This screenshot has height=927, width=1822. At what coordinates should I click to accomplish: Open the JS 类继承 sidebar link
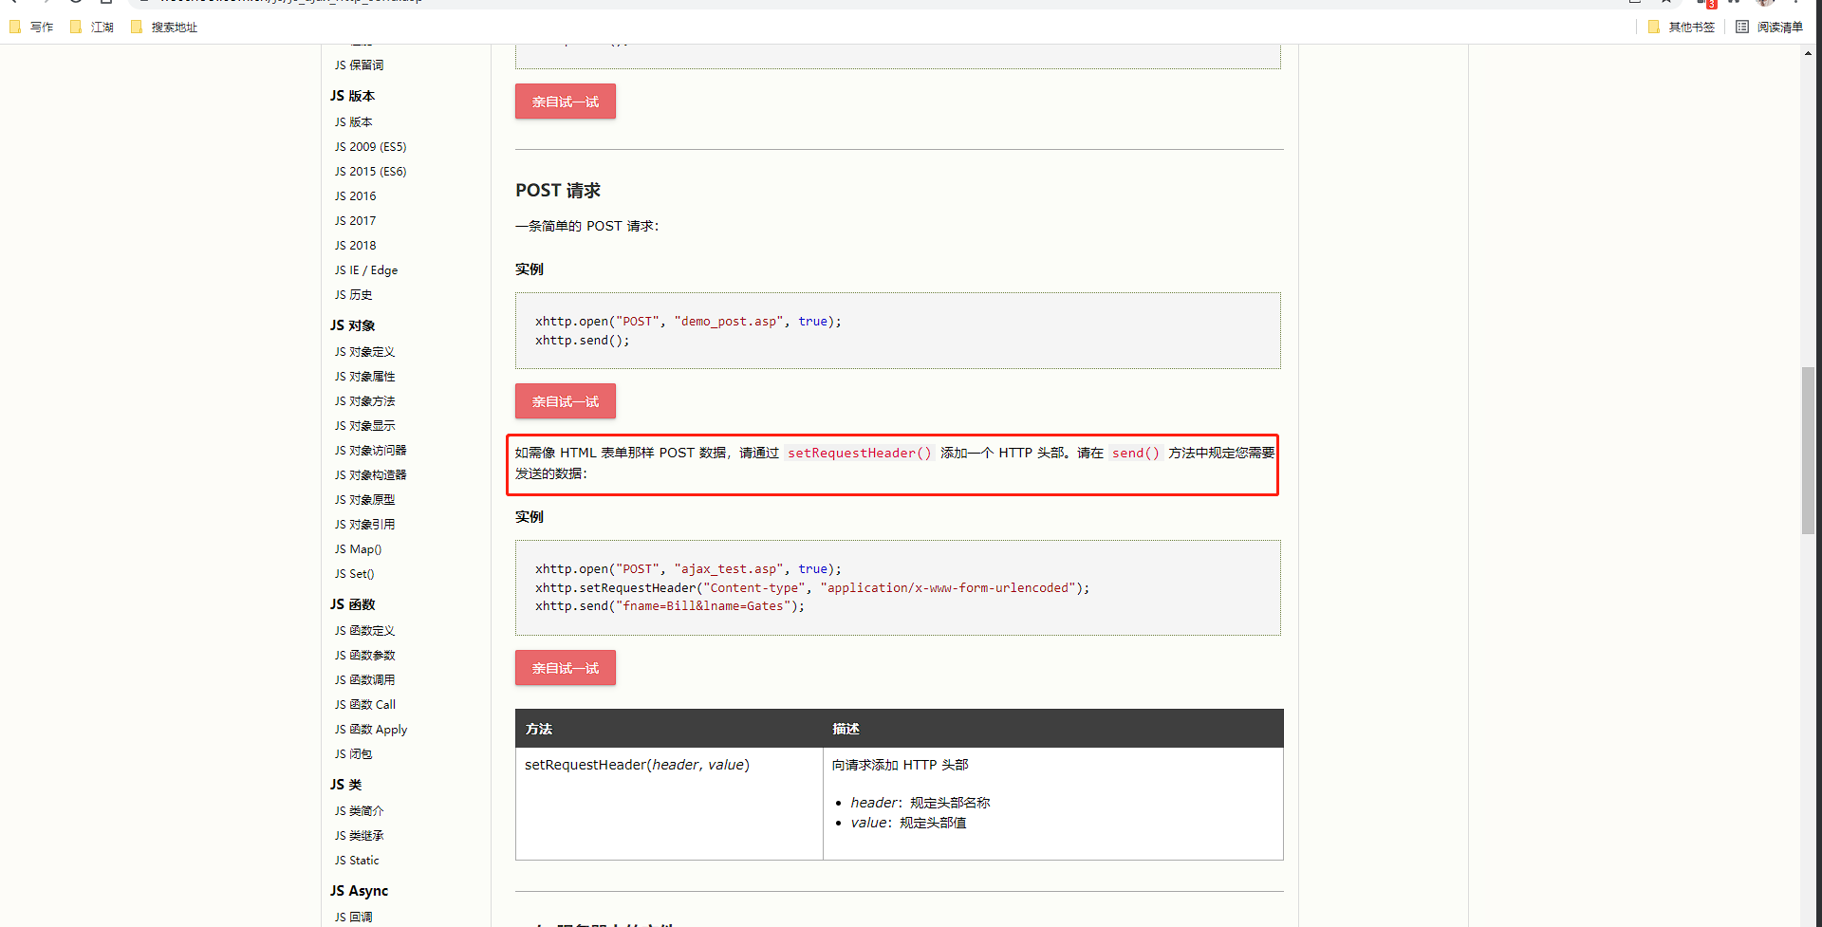(x=359, y=836)
